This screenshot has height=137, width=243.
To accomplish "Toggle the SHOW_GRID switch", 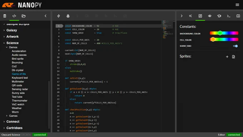I will coord(235,46).
